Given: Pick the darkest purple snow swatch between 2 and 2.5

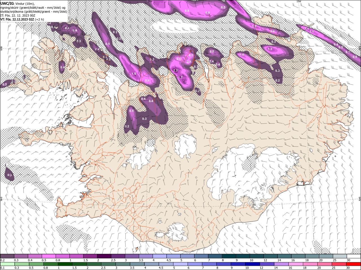Looking at the screenshot, I should (x=104, y=256).
